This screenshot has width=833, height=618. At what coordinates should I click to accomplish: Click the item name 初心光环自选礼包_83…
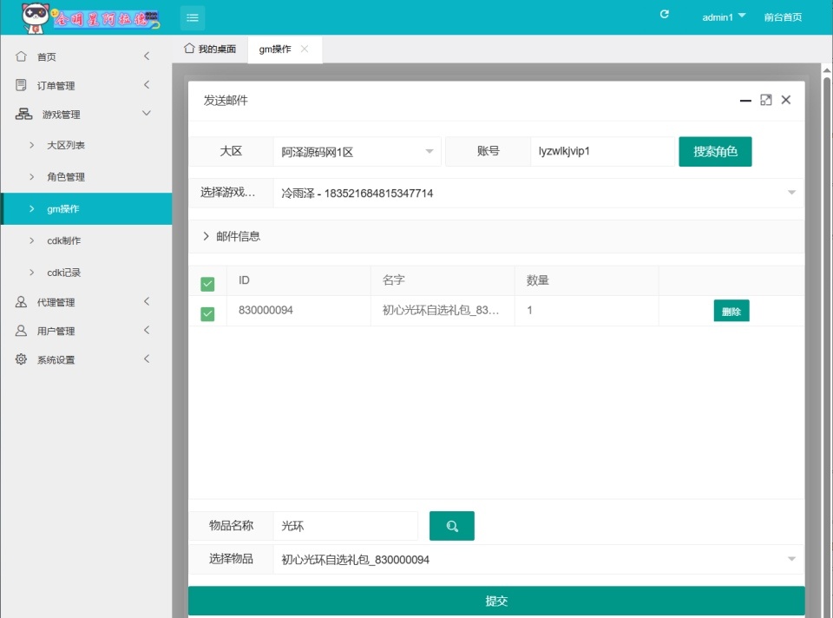pyautogui.click(x=441, y=311)
